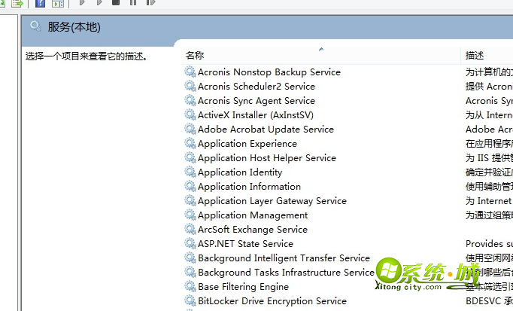Click description 'Provides su' of ASP.NET State Service
513x311 pixels.
tap(489, 244)
